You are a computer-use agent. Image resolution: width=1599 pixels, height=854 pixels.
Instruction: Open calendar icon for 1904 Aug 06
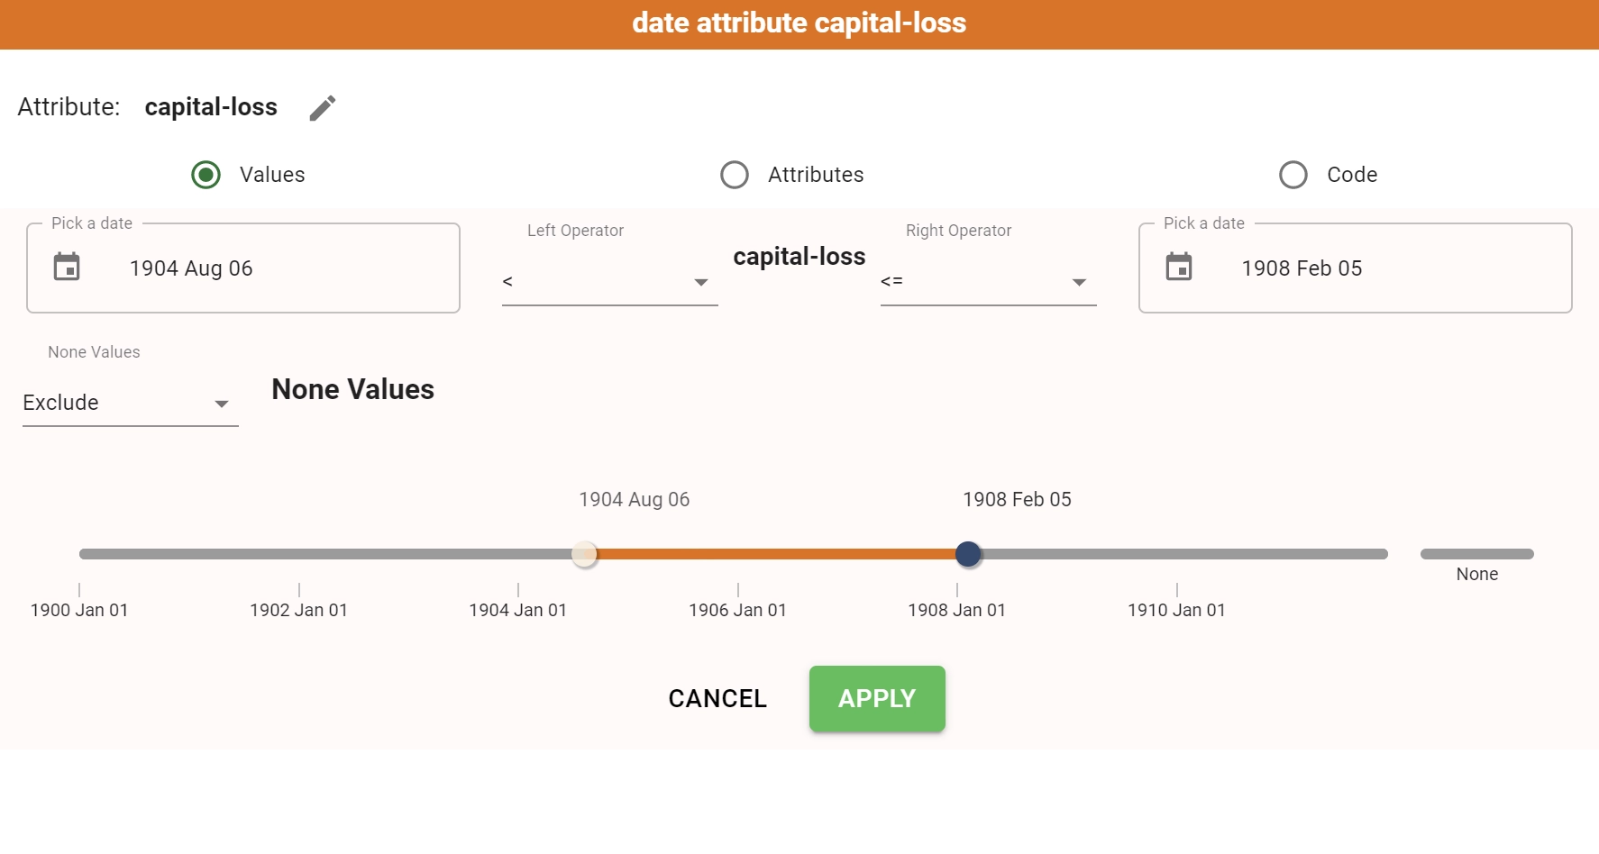pyautogui.click(x=67, y=268)
